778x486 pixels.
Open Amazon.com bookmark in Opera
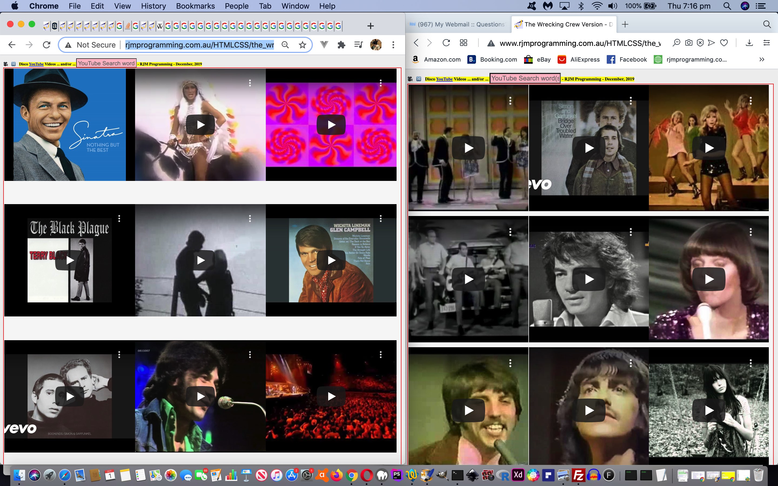coord(436,59)
